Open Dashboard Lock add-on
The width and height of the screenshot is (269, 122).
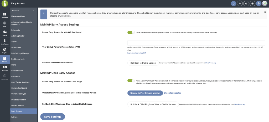(x=23, y=59)
